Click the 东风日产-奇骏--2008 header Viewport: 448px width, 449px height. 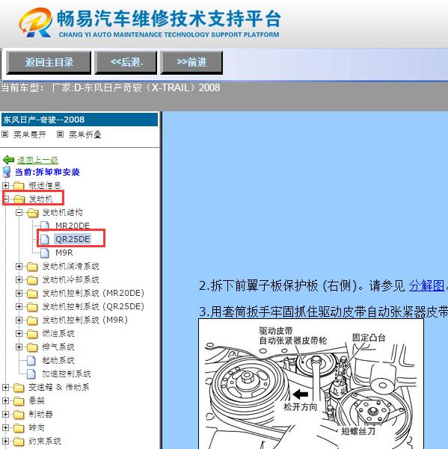(80, 120)
